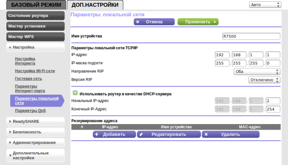Click second octet of IP-адрес field
This screenshot has height=165, width=288.
[239, 55]
